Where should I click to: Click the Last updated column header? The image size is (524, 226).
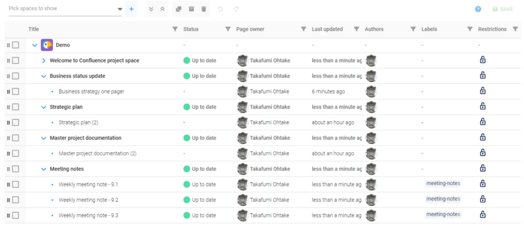[x=327, y=29]
